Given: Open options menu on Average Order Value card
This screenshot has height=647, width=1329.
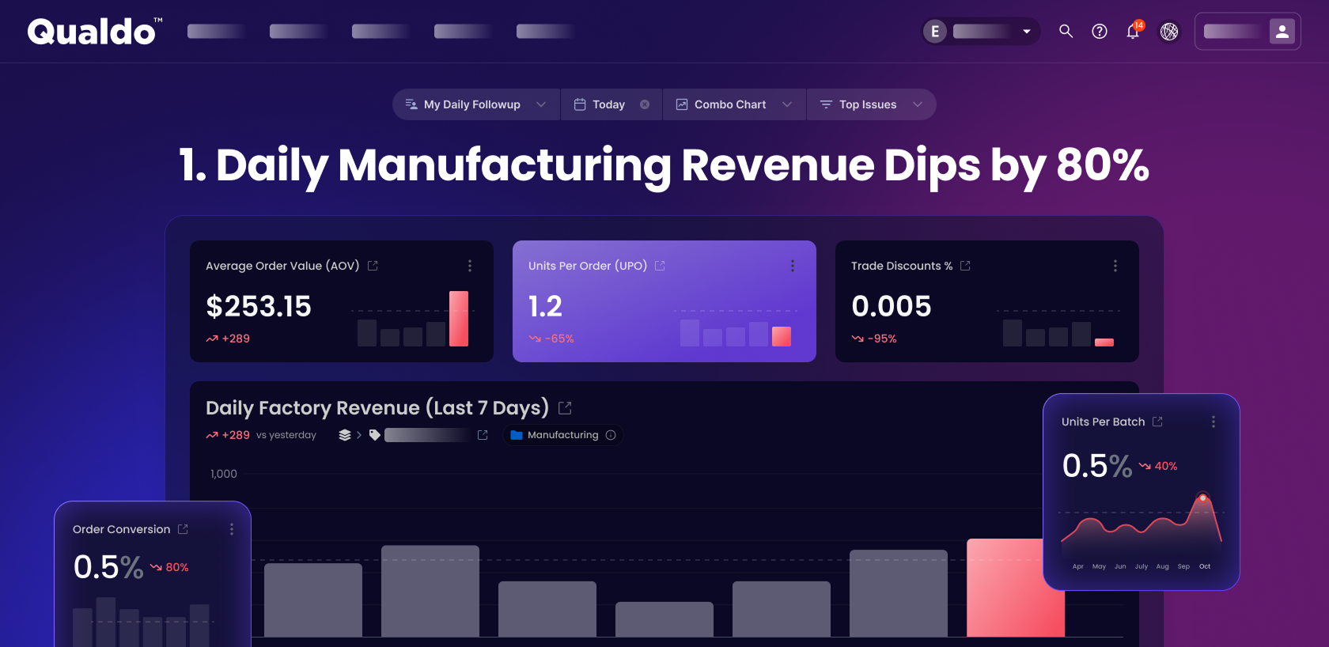Looking at the screenshot, I should tap(470, 266).
